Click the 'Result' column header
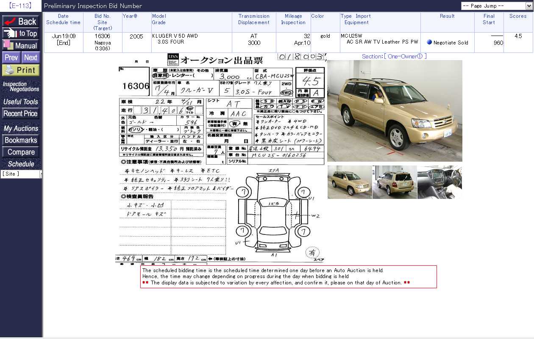The image size is (534, 339). [x=447, y=16]
